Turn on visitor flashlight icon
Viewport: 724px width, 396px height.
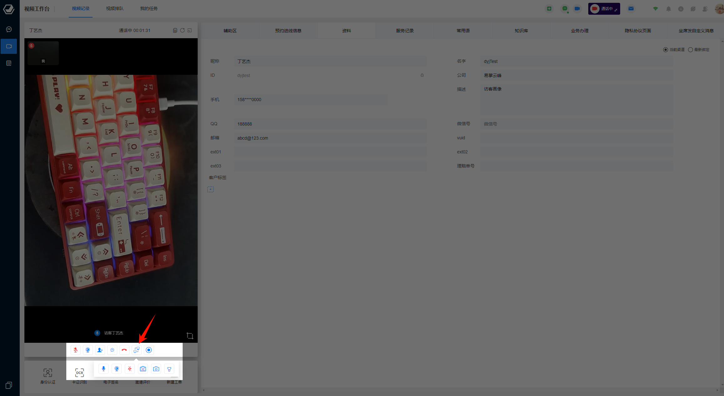pos(169,369)
